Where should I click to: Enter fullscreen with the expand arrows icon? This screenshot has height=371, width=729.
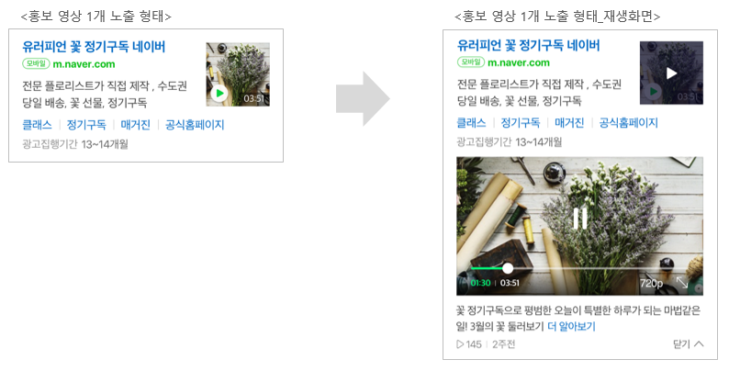pyautogui.click(x=682, y=283)
